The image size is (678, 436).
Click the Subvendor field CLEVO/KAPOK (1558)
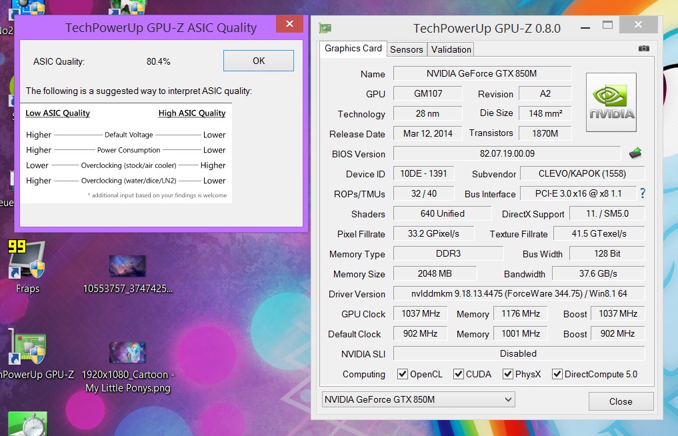[x=582, y=173]
